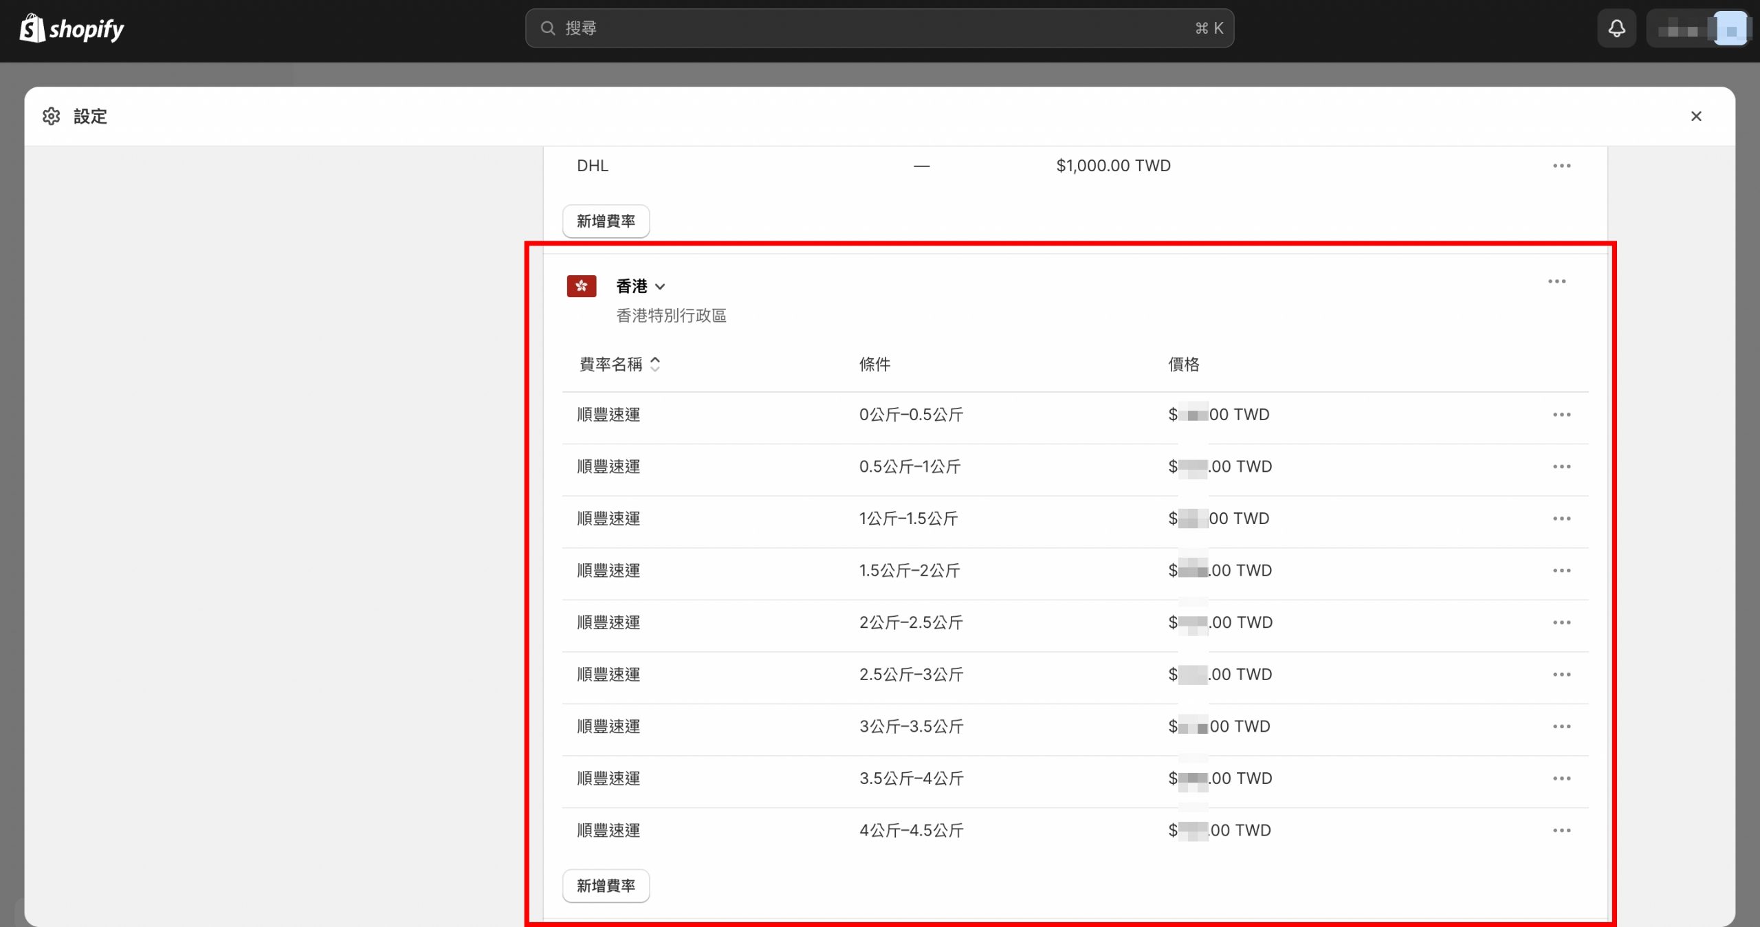Select the 順豐速運 1.5公斤–2公斤 row
The image size is (1760, 927).
coord(609,571)
